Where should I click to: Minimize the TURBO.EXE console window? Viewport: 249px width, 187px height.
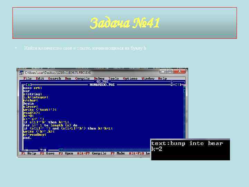[163, 71]
